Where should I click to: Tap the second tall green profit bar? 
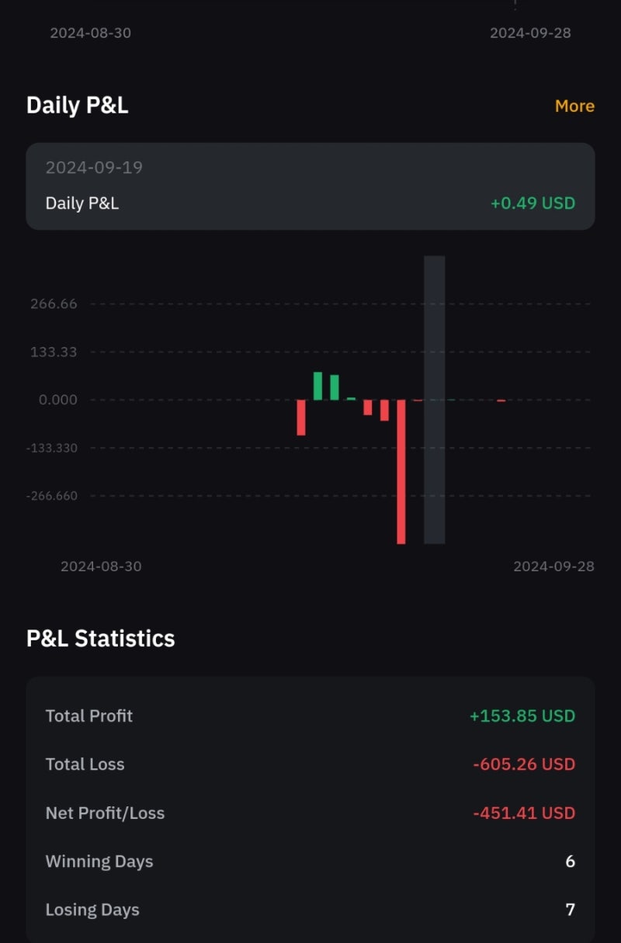pos(335,387)
